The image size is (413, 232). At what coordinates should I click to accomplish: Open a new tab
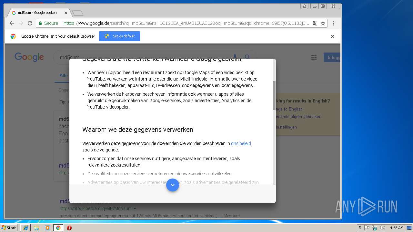click(77, 13)
